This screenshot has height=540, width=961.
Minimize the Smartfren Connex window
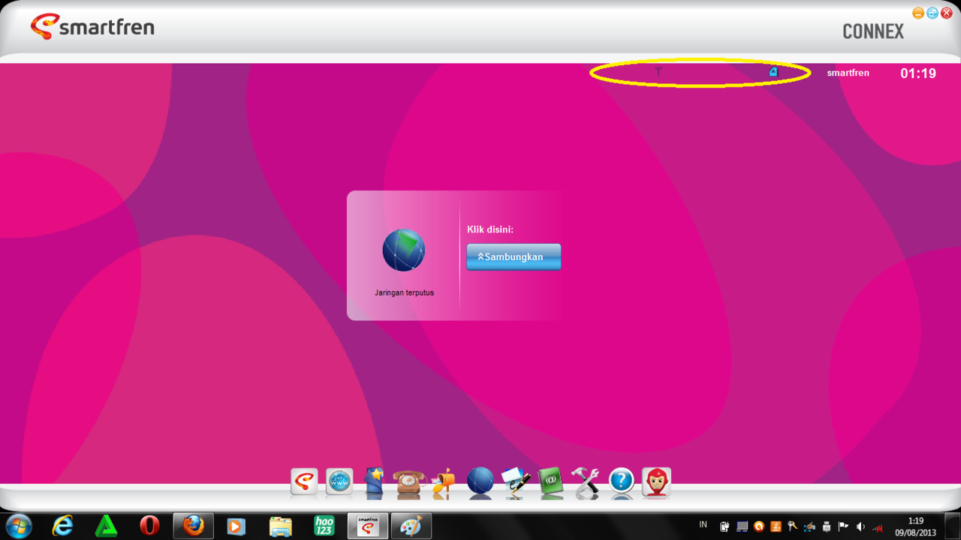tap(918, 13)
